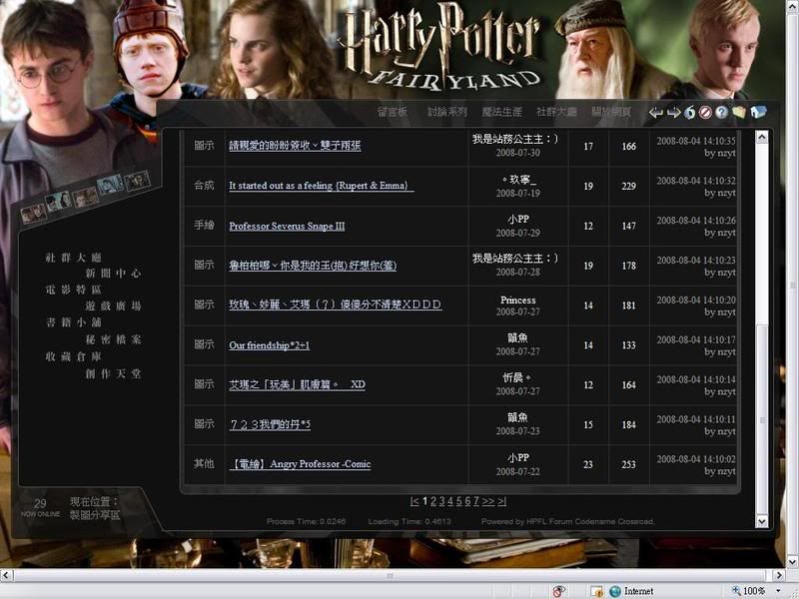Go to page 4 in pagination
Viewport: 799px width, 599px height.
point(450,502)
